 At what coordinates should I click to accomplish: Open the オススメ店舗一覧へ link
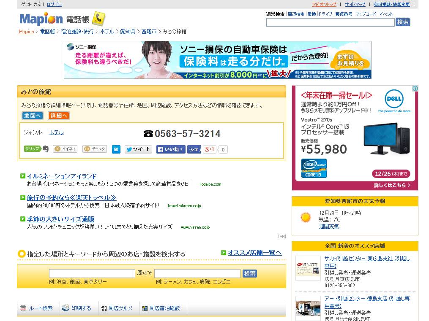pos(255,253)
